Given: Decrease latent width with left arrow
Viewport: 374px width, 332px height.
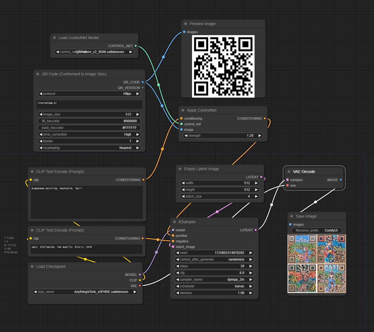Looking at the screenshot, I should pyautogui.click(x=183, y=183).
